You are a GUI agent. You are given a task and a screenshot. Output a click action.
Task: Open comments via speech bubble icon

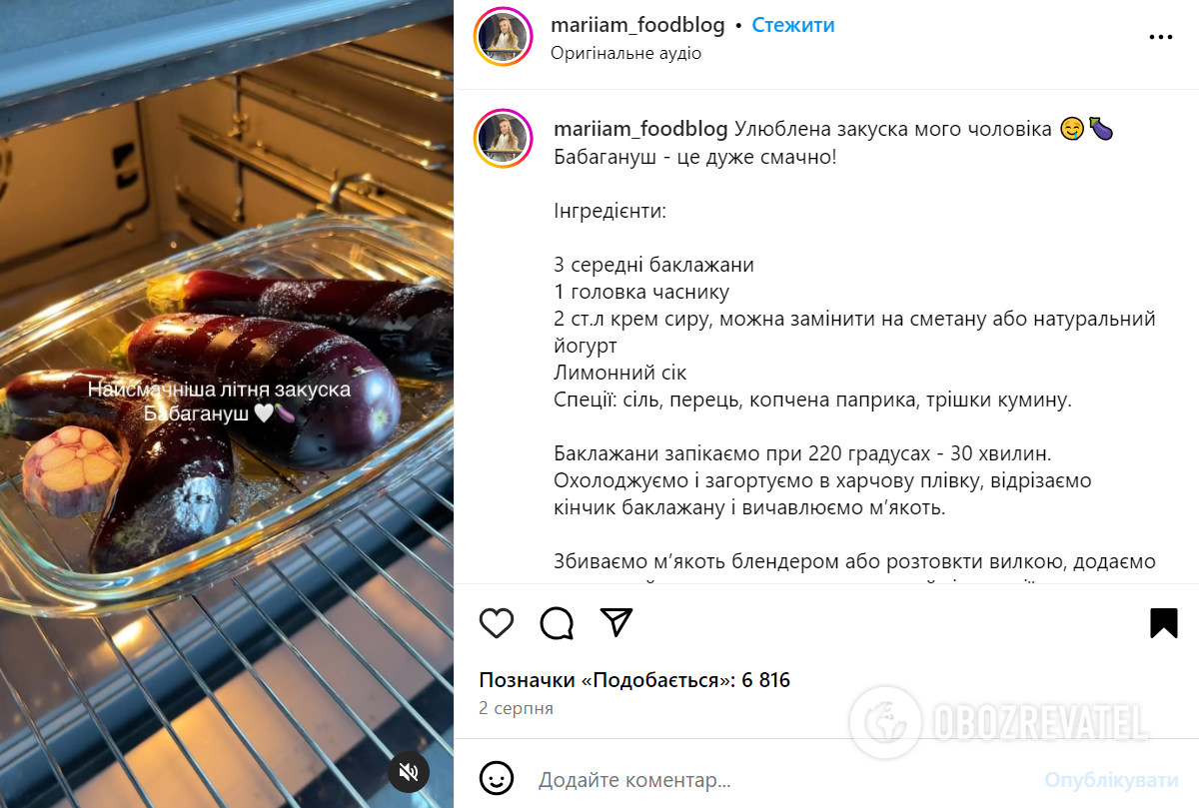click(x=557, y=623)
